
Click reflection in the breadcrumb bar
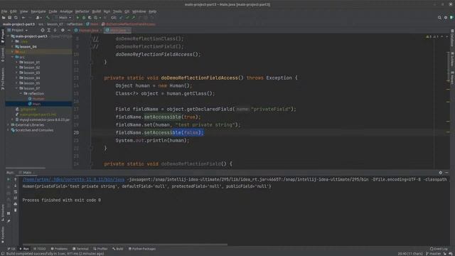(x=75, y=24)
